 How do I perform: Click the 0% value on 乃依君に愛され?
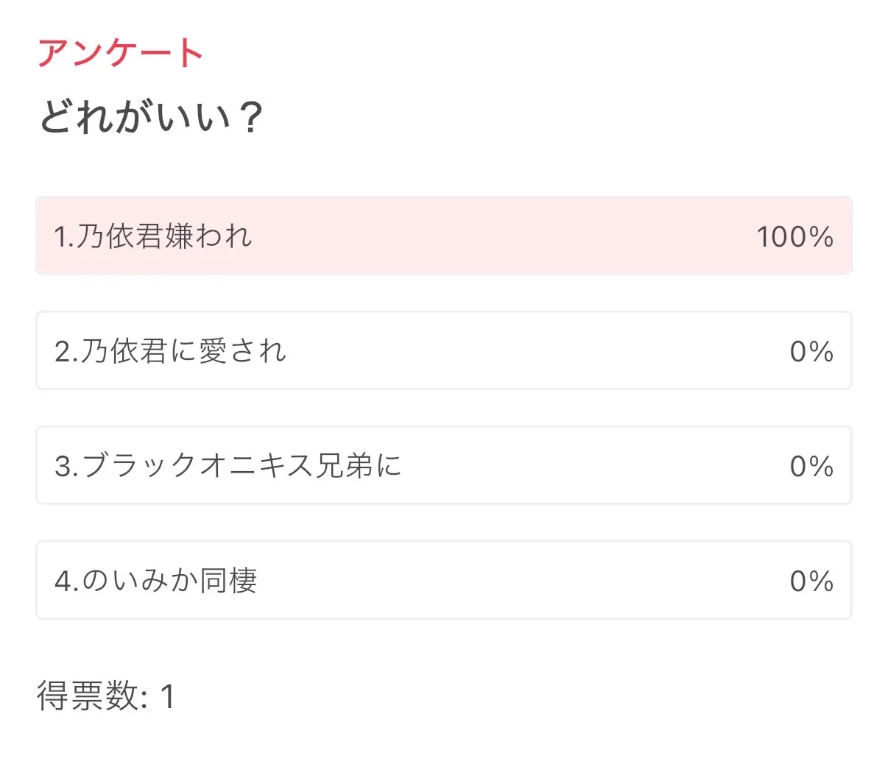pyautogui.click(x=811, y=352)
